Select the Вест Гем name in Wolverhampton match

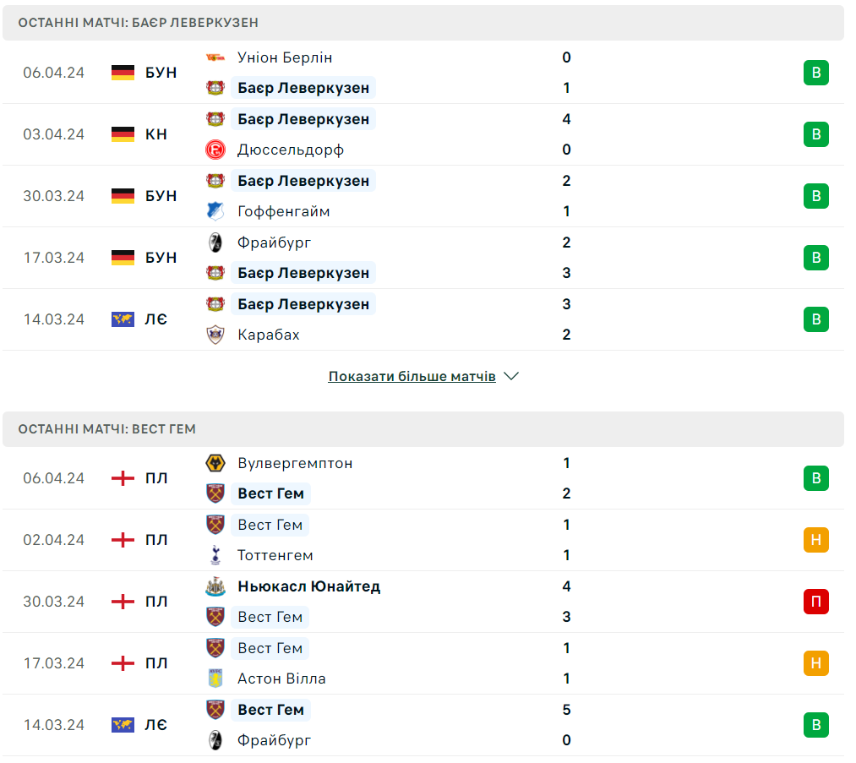click(270, 493)
